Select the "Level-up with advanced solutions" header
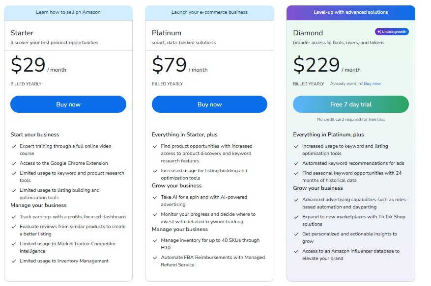 tap(350, 12)
